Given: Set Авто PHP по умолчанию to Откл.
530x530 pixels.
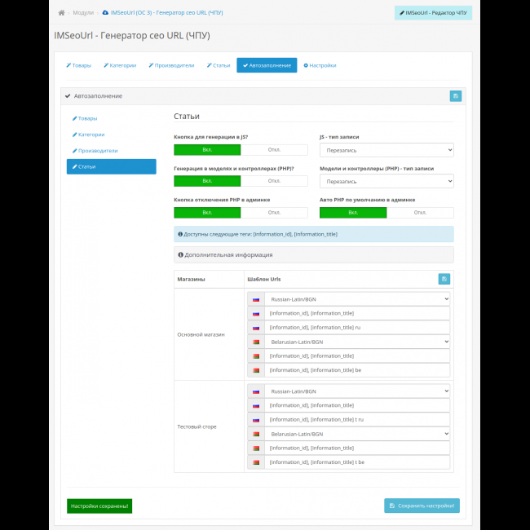Looking at the screenshot, I should (420, 212).
